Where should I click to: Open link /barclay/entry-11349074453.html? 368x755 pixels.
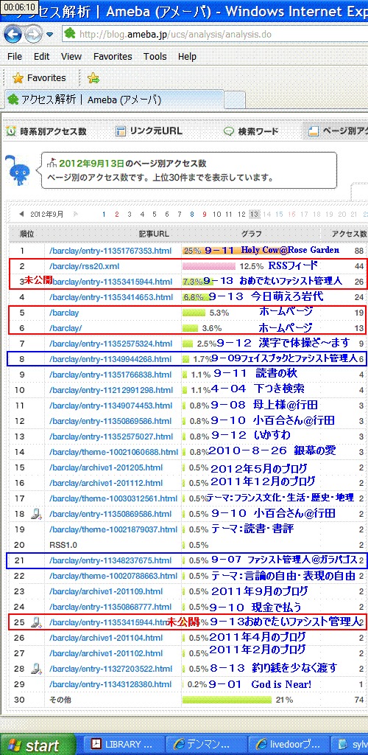click(110, 406)
